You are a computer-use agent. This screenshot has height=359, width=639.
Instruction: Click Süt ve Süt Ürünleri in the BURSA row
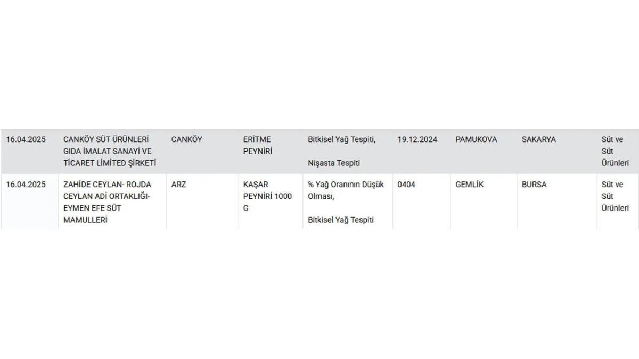click(615, 196)
